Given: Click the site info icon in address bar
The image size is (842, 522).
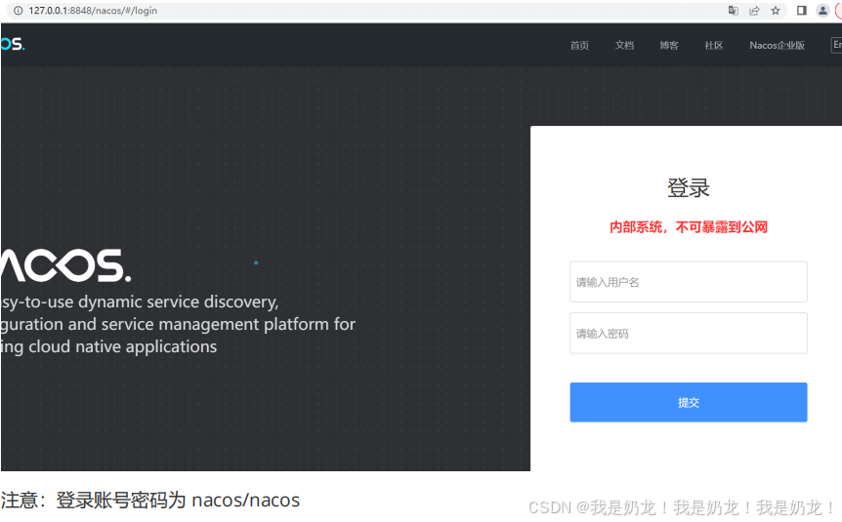Looking at the screenshot, I should 18,11.
